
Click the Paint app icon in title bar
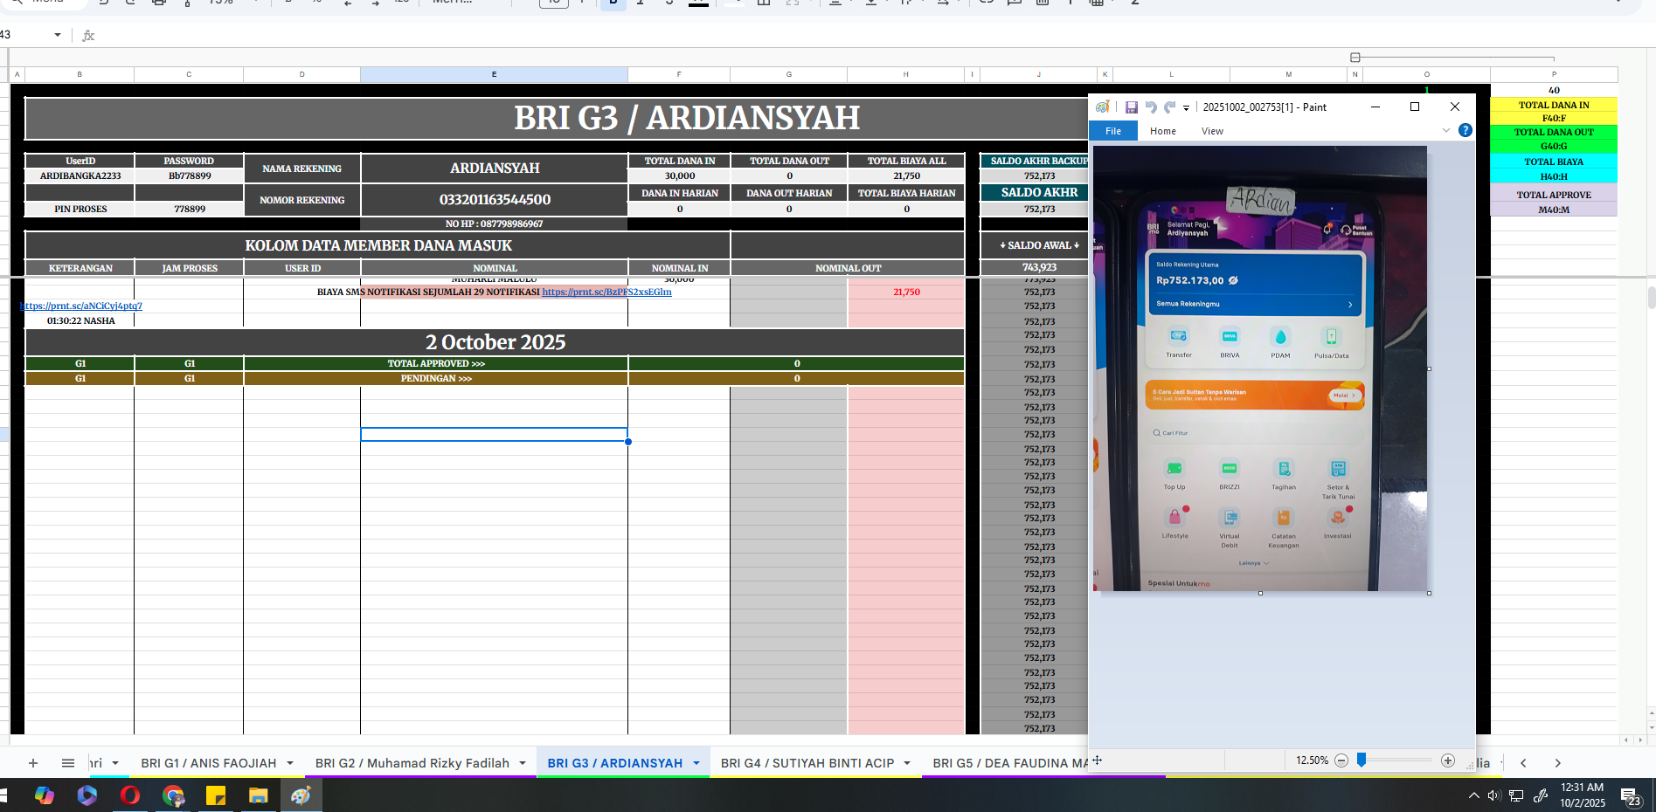[1103, 107]
